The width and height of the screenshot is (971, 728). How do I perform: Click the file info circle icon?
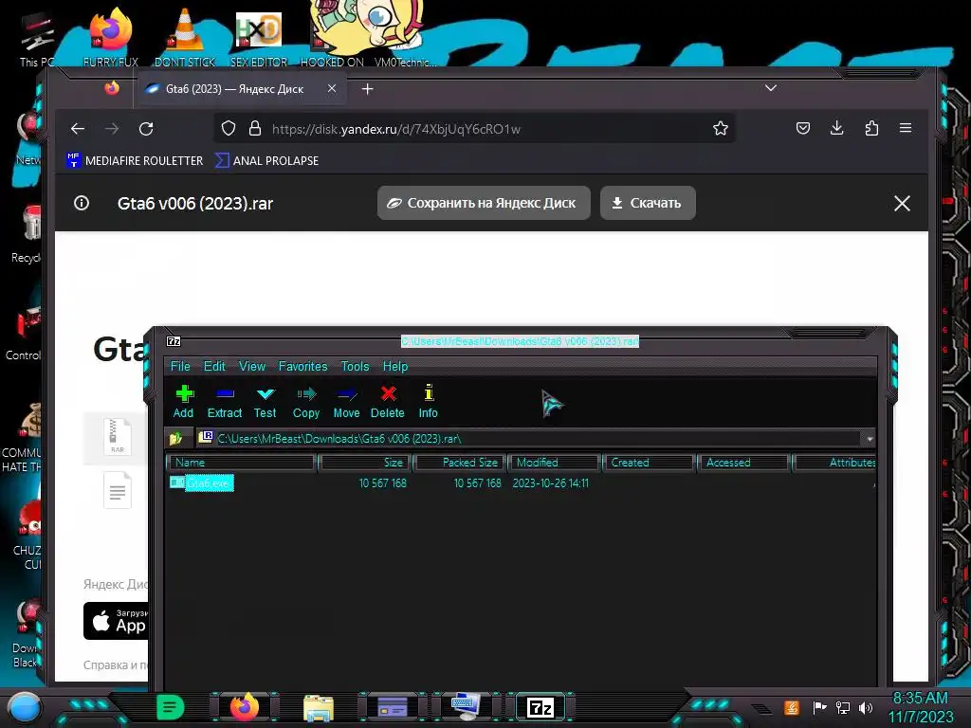pos(82,203)
